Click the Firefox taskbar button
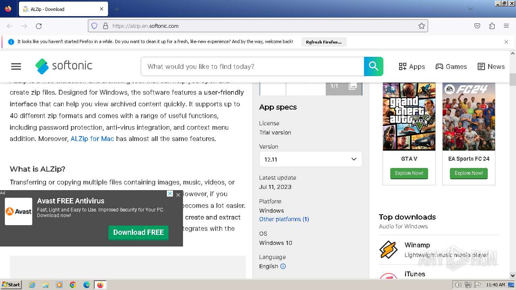Screen dimensions: 516x290 point(100,285)
